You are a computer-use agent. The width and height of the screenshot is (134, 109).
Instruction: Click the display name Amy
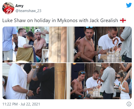point(19,6)
